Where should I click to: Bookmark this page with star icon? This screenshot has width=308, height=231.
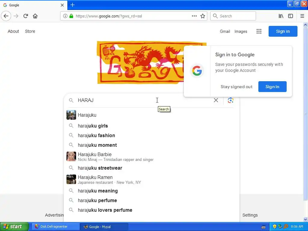(203, 16)
